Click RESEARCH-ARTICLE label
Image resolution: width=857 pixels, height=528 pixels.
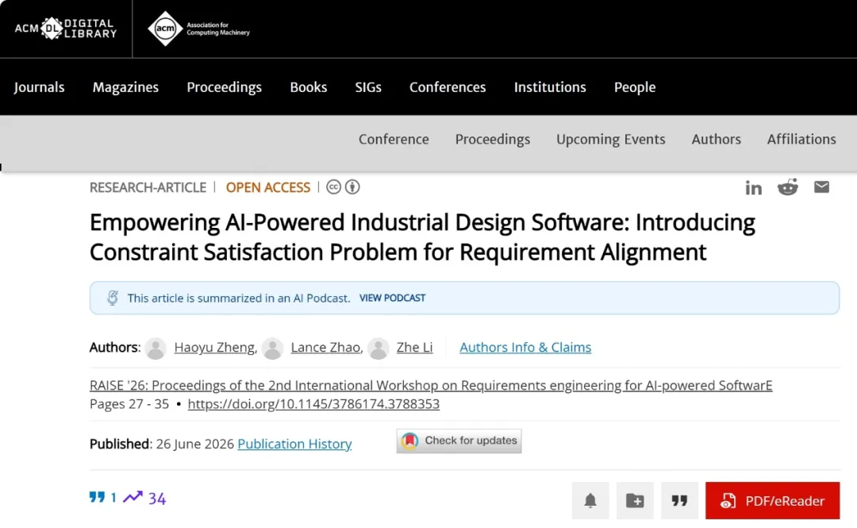pyautogui.click(x=148, y=187)
